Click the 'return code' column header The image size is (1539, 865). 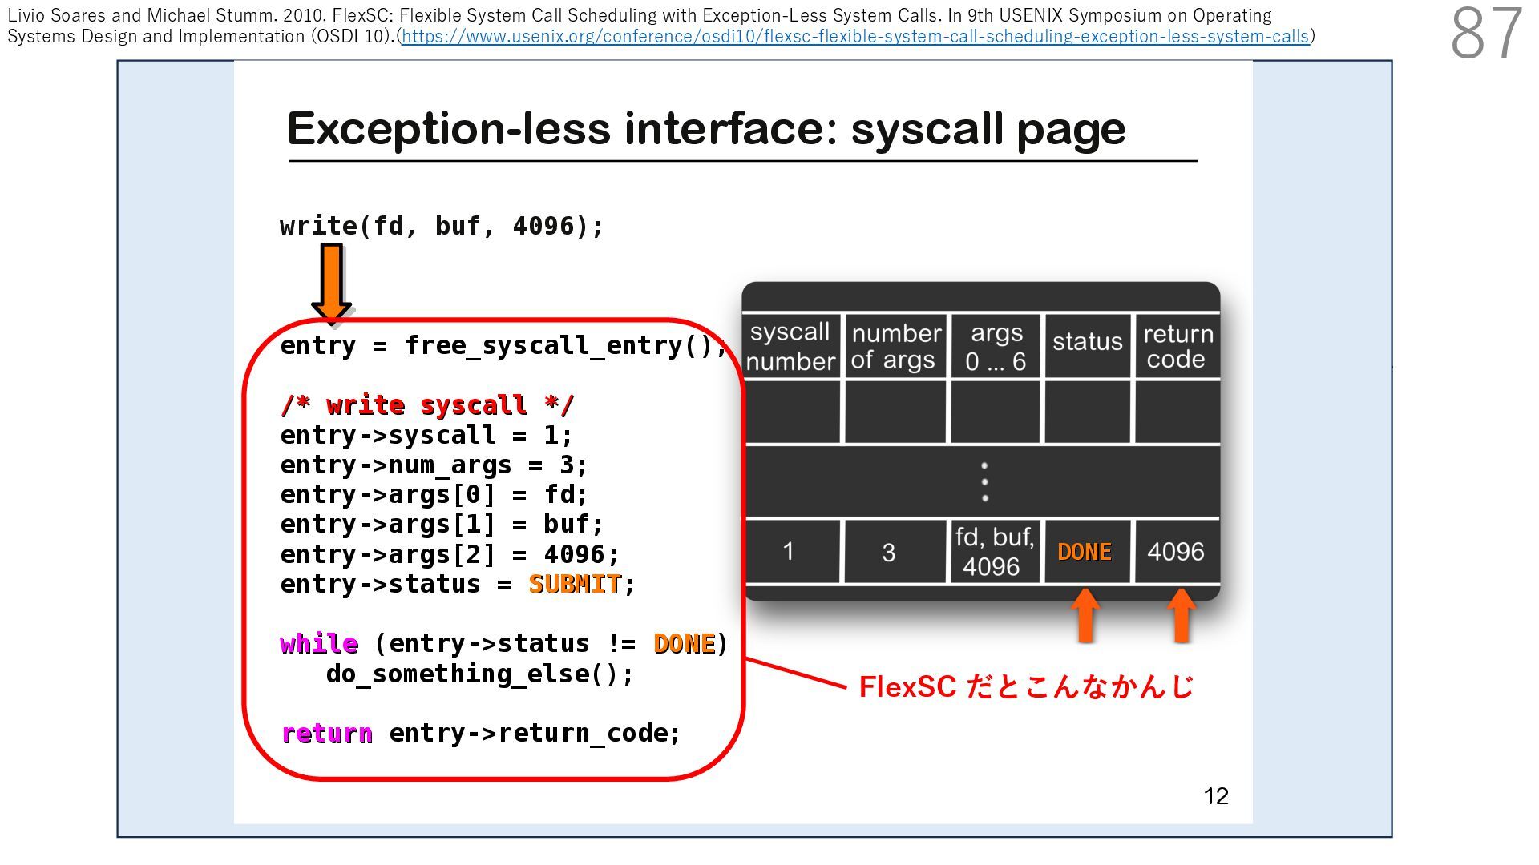pos(1177,347)
